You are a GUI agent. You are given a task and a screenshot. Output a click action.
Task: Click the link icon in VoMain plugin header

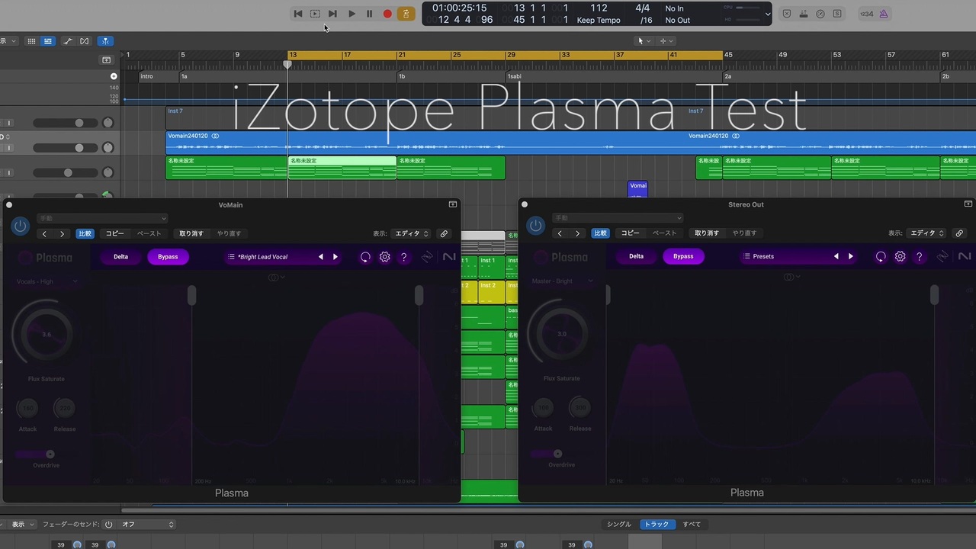444,233
